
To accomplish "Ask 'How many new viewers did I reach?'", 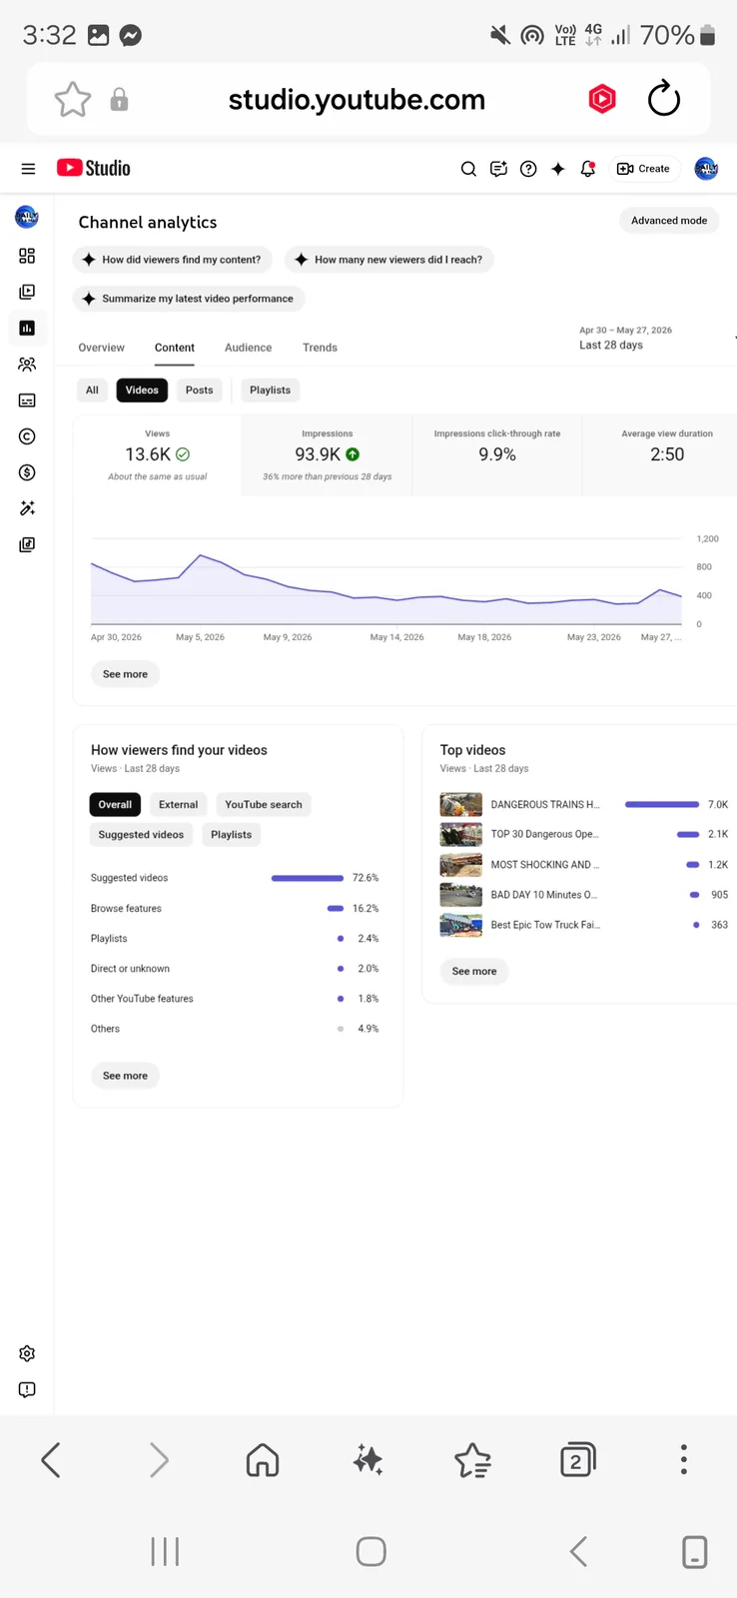I will [389, 260].
